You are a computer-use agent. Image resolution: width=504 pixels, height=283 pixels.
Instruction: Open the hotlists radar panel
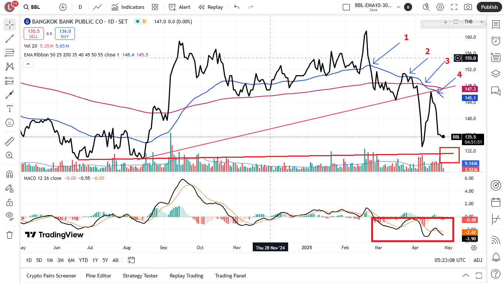(x=496, y=185)
